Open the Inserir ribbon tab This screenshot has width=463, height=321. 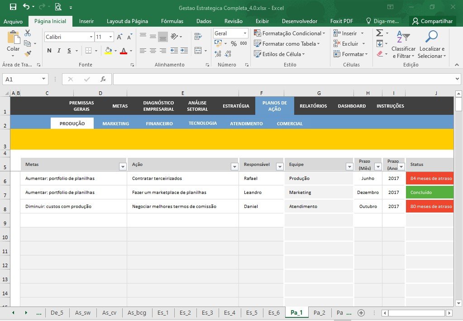[86, 21]
